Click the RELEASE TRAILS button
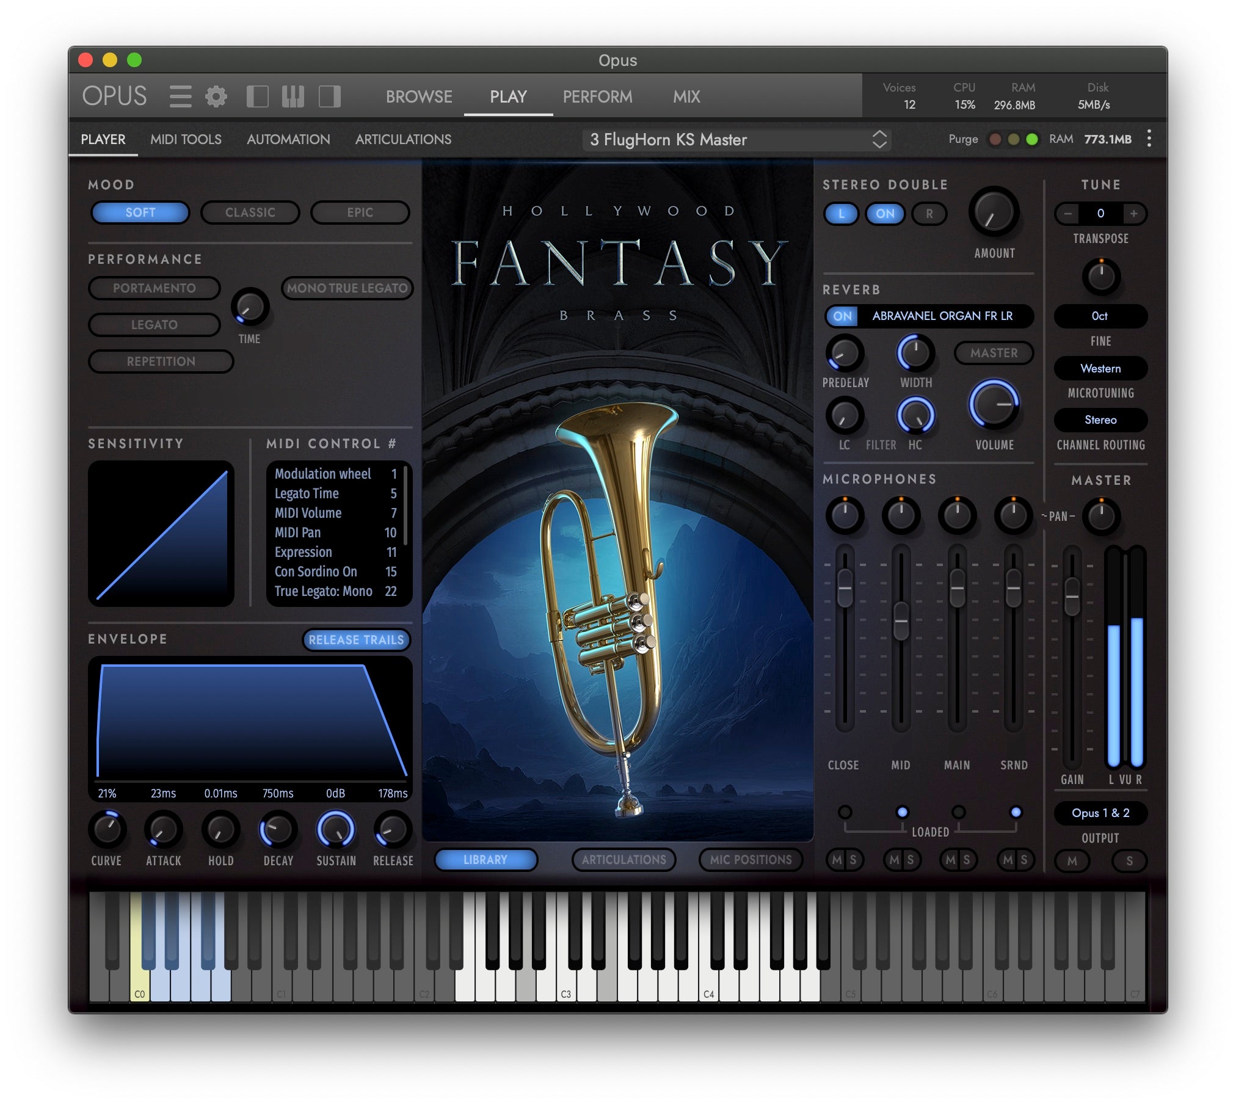1236x1104 pixels. [x=357, y=640]
